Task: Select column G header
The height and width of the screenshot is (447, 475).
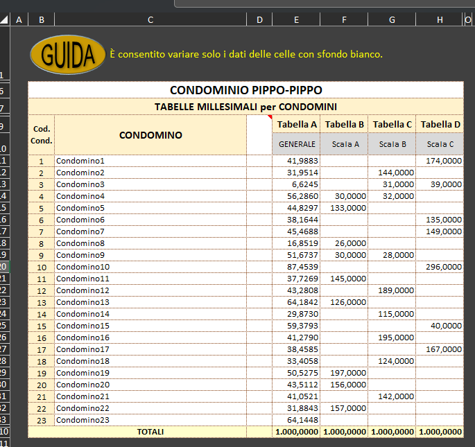Action: point(392,19)
